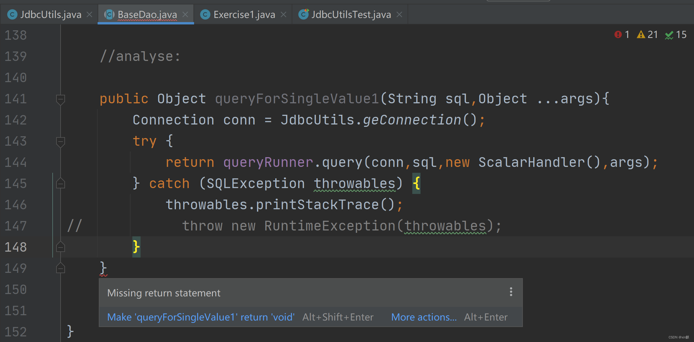Collapse queryForSingleValue1 method at line 141
The height and width of the screenshot is (342, 694).
(61, 99)
